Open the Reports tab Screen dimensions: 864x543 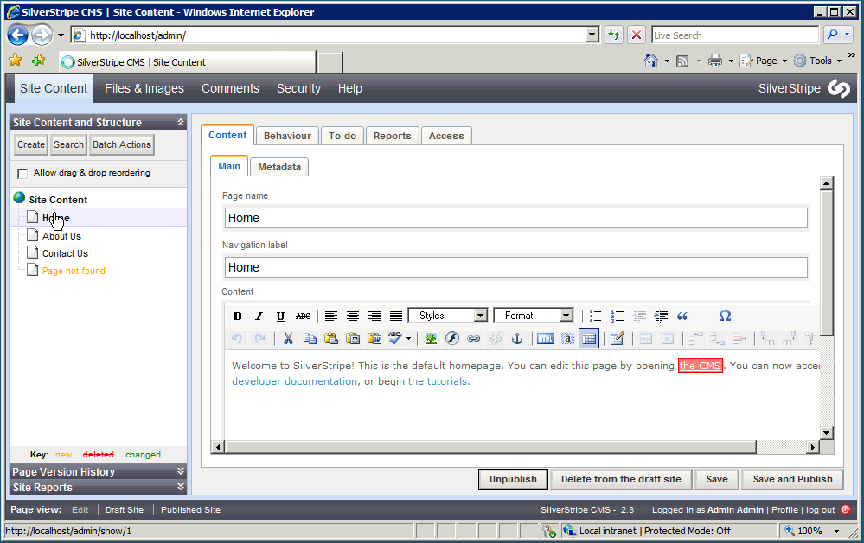(393, 136)
